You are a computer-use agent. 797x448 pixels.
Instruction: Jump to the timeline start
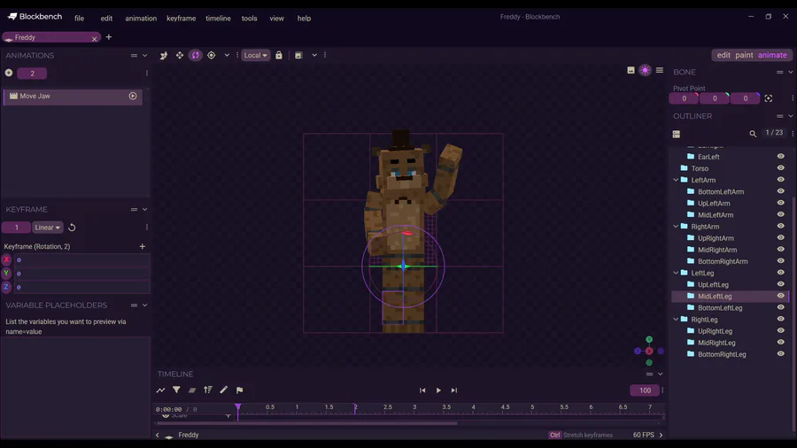(x=422, y=390)
